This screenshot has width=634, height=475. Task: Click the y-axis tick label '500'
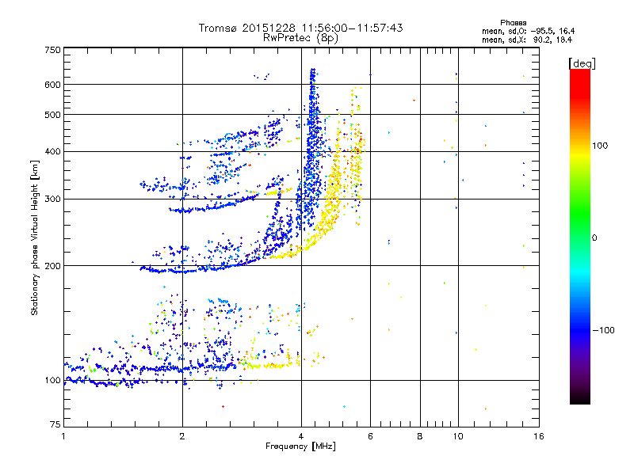click(x=53, y=115)
